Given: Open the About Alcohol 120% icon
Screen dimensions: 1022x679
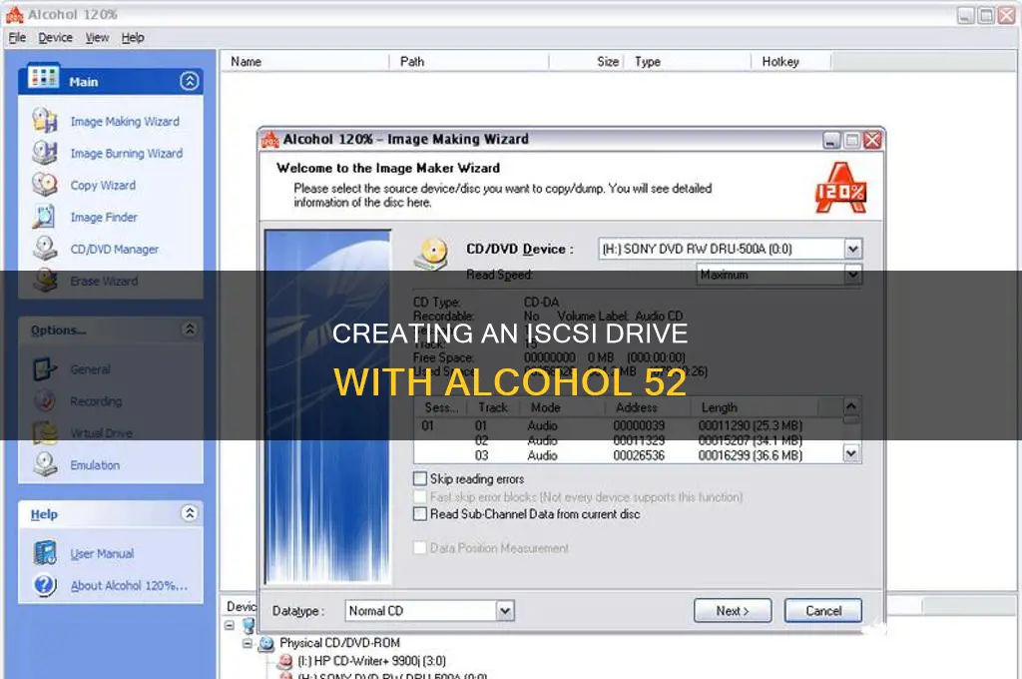Looking at the screenshot, I should click(x=45, y=585).
